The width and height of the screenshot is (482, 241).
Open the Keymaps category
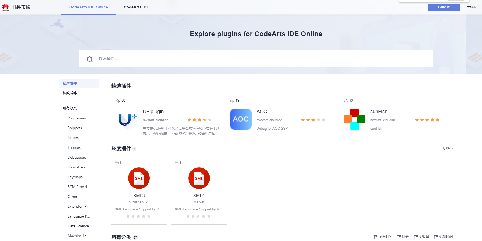point(75,177)
